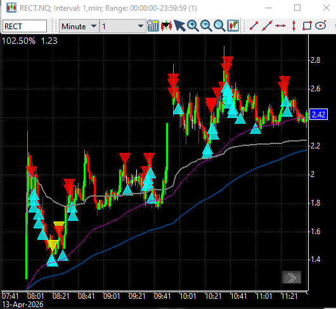Click the 102.50% change readout

click(x=18, y=41)
